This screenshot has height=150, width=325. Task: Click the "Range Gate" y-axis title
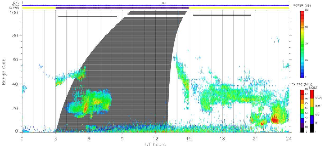pos(4,72)
